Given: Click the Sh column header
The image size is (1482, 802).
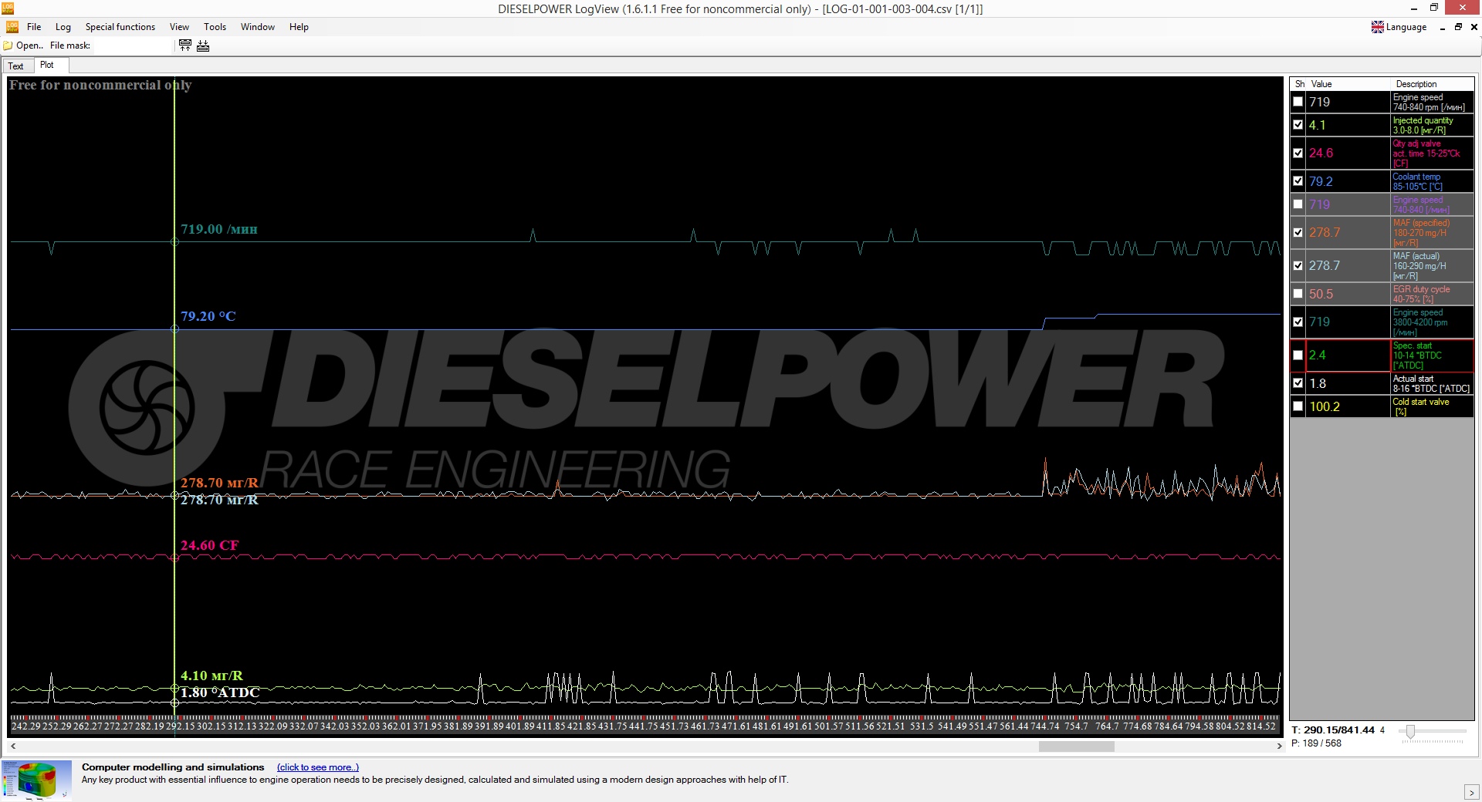Looking at the screenshot, I should point(1300,84).
